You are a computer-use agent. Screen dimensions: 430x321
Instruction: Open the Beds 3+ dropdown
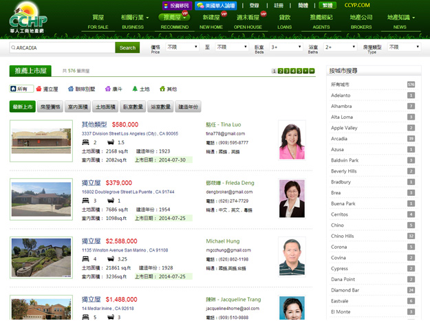coord(286,47)
